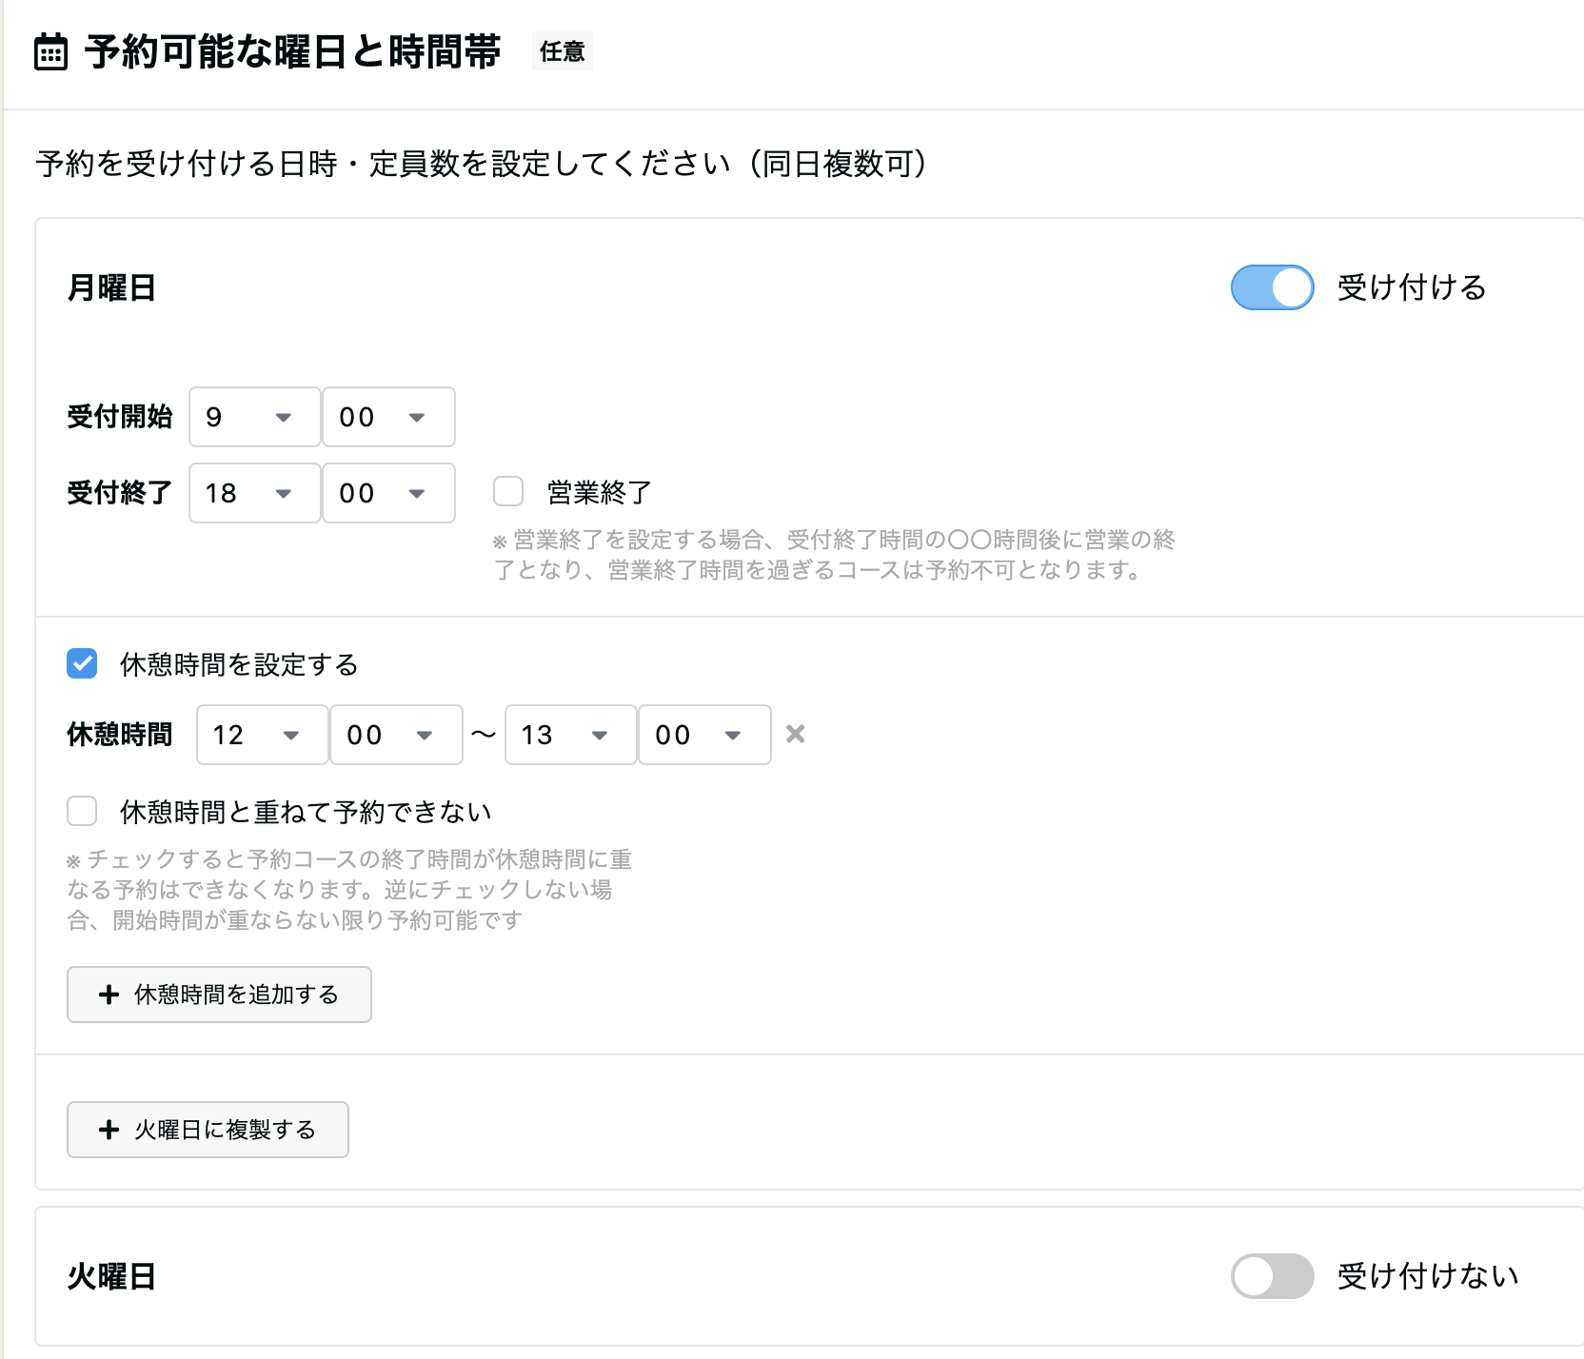Remove the break time using the X icon
This screenshot has height=1359, width=1584.
pos(796,734)
